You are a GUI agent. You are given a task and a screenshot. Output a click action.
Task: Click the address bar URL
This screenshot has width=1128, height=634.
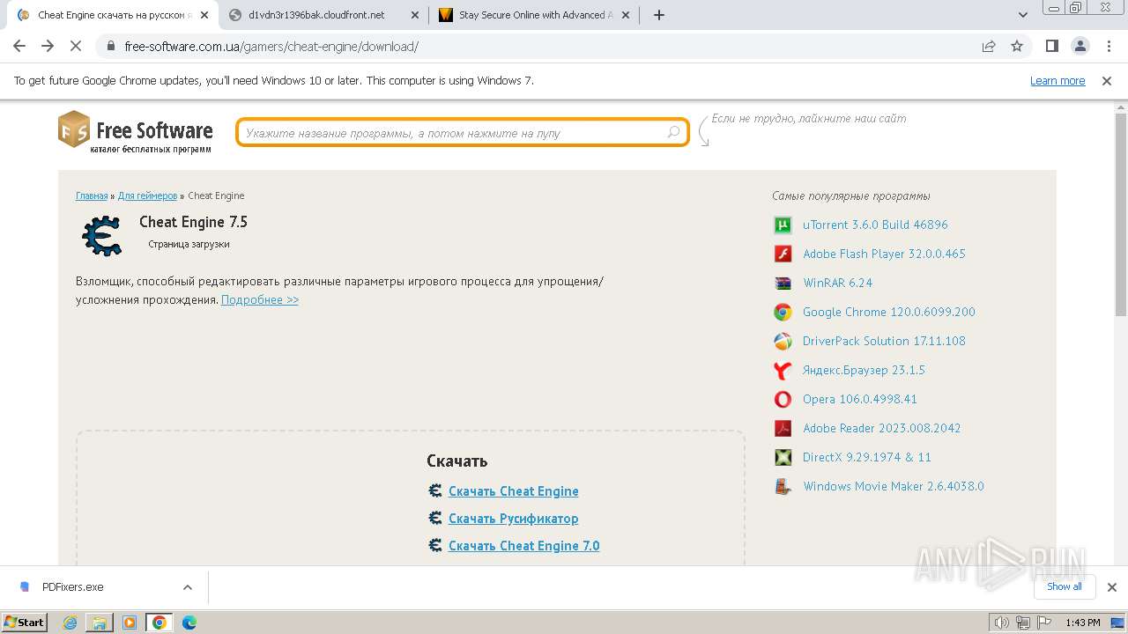click(271, 47)
